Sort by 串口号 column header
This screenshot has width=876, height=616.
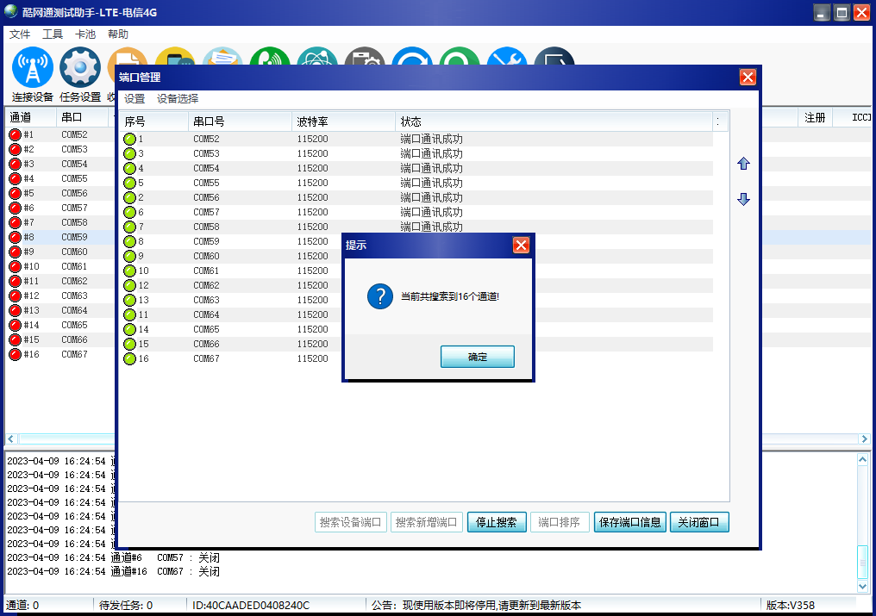[x=241, y=121]
